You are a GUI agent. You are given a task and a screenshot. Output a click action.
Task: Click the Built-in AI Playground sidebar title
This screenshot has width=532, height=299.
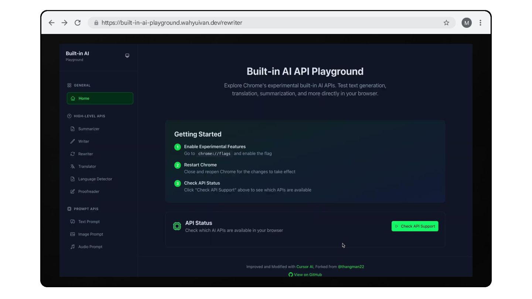(x=77, y=56)
